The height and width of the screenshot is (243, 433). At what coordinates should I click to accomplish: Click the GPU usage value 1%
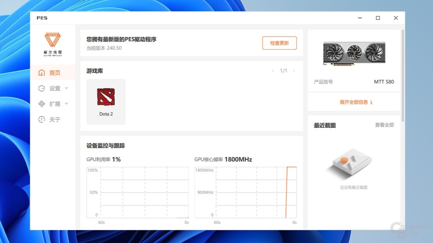116,159
